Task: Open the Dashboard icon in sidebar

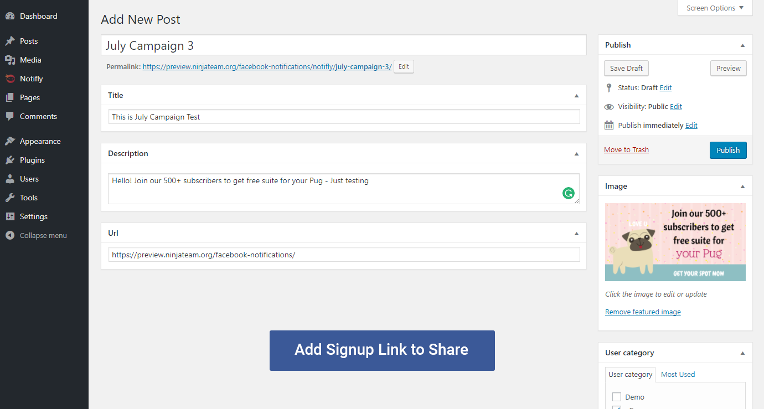Action: coord(10,17)
